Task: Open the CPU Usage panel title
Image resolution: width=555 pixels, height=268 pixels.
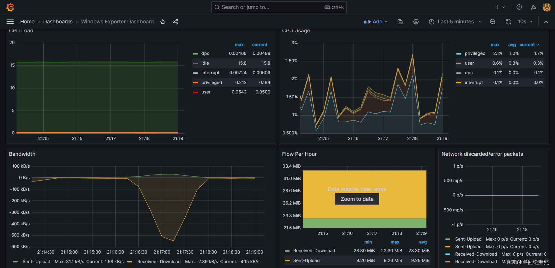Action: point(296,31)
